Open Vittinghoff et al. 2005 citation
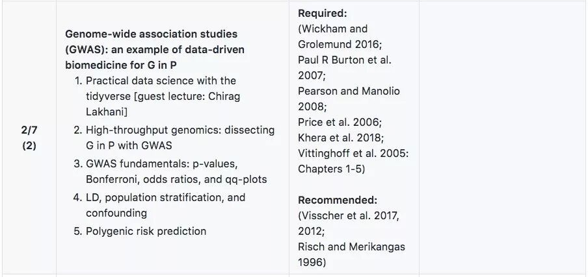Screen dimensions: 588x277 tap(351, 153)
